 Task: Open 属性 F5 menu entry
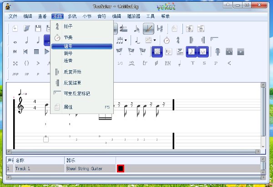(82, 107)
